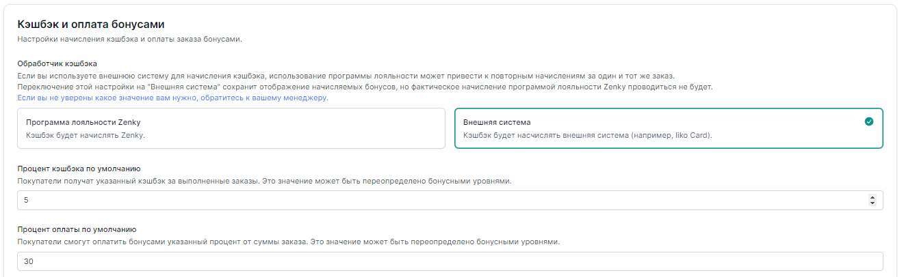Viewport: 904px width, 277px height.
Task: Click the "Программа лояльности Zenky" card title
Action: point(83,122)
